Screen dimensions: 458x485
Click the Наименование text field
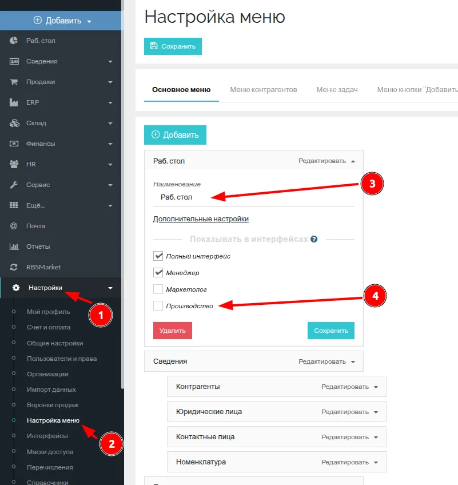click(x=253, y=197)
